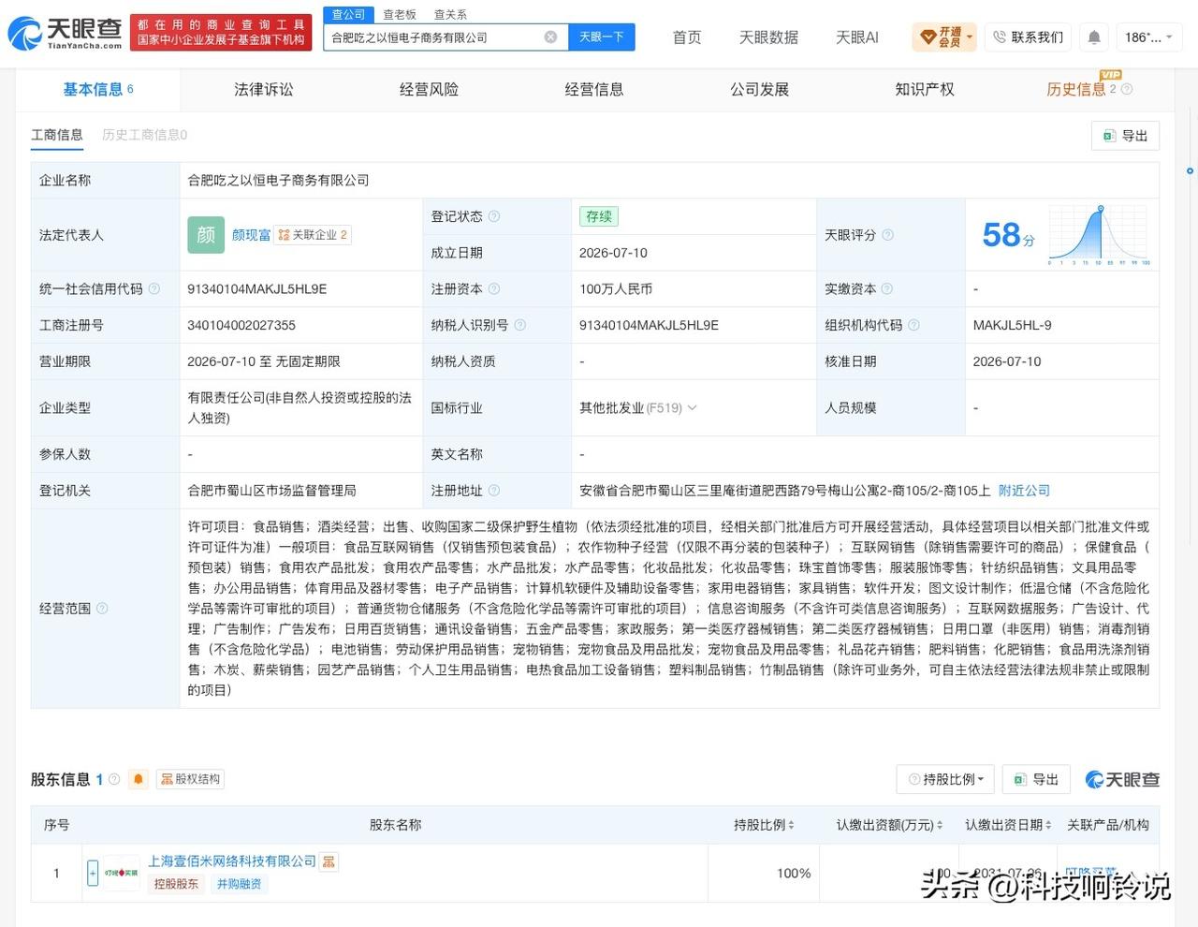The image size is (1198, 927).
Task: Click the 天眼查 logo in the header
Action: pyautogui.click(x=65, y=34)
